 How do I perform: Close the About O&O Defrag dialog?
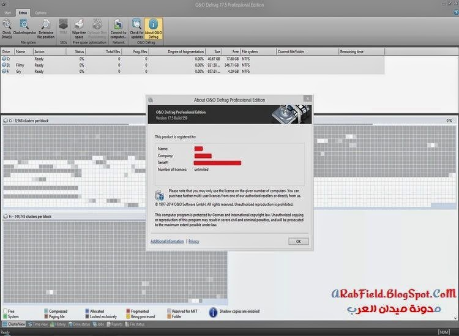(307, 99)
